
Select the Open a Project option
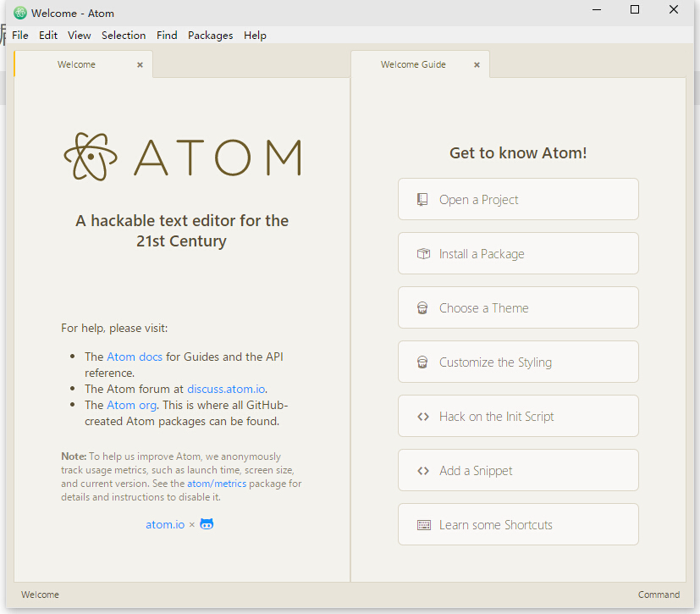[518, 198]
